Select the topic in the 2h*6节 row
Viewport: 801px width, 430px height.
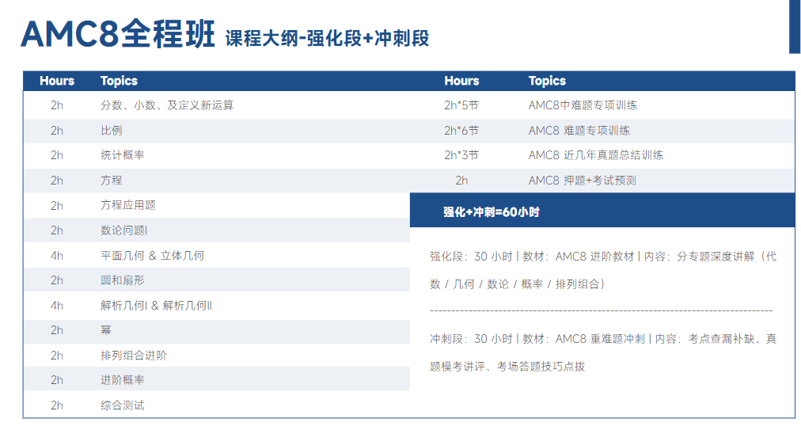click(x=579, y=131)
